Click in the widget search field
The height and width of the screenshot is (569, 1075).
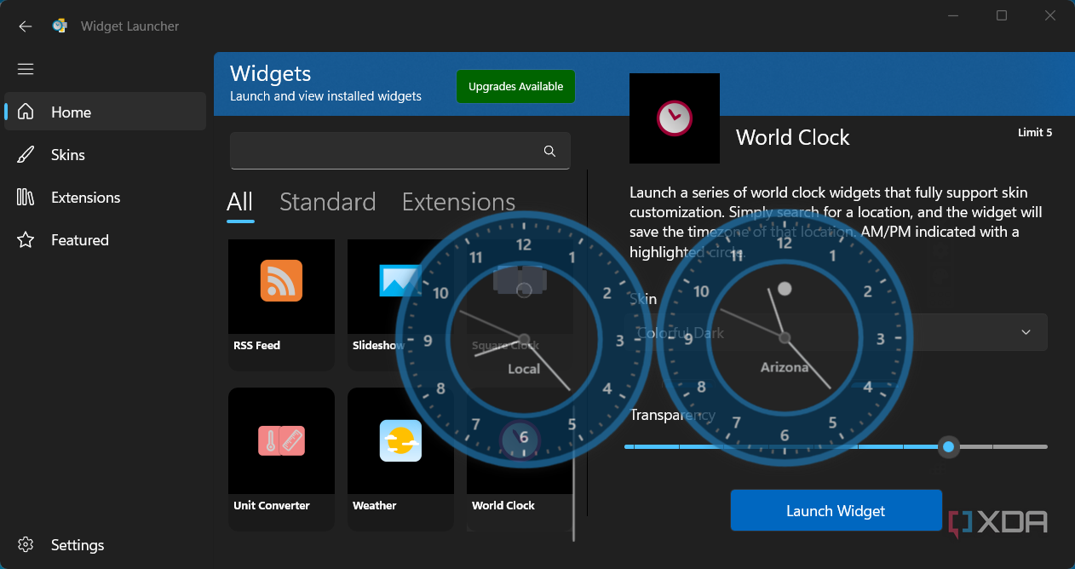tap(383, 152)
